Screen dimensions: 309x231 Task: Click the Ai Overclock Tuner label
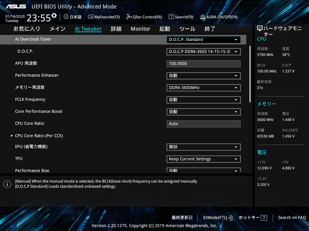pyautogui.click(x=33, y=39)
